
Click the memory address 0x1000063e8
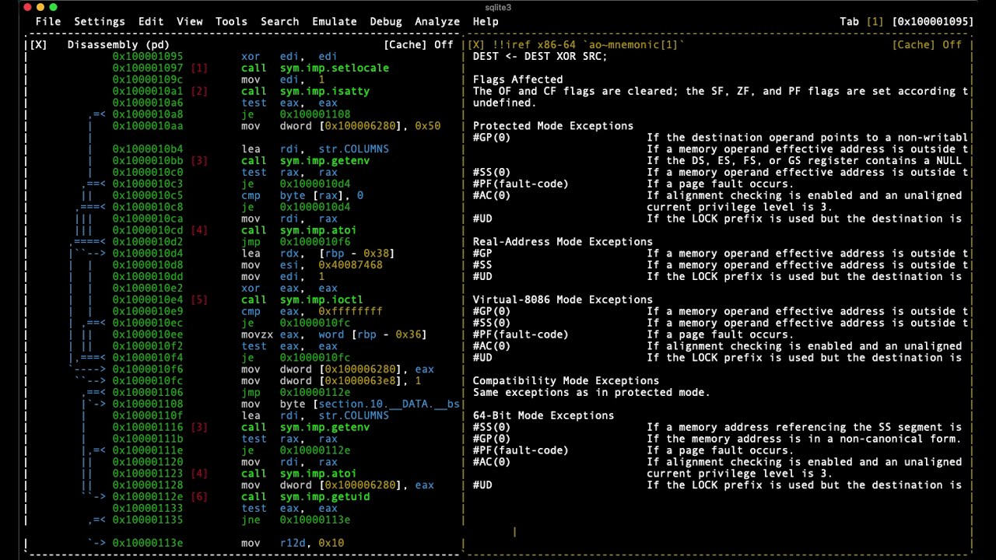click(361, 381)
